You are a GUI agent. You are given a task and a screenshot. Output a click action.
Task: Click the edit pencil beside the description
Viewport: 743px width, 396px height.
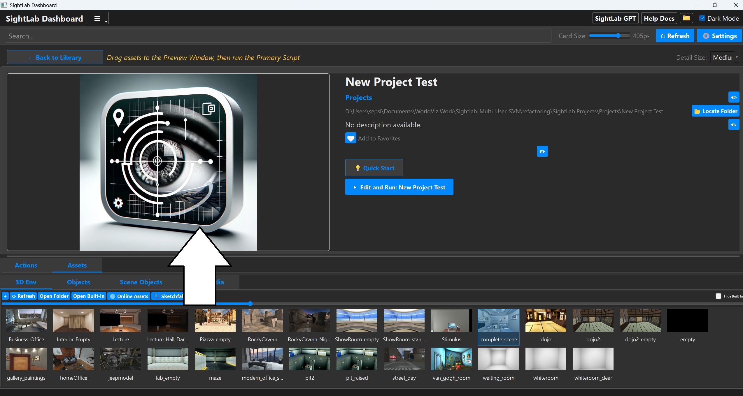click(x=734, y=125)
